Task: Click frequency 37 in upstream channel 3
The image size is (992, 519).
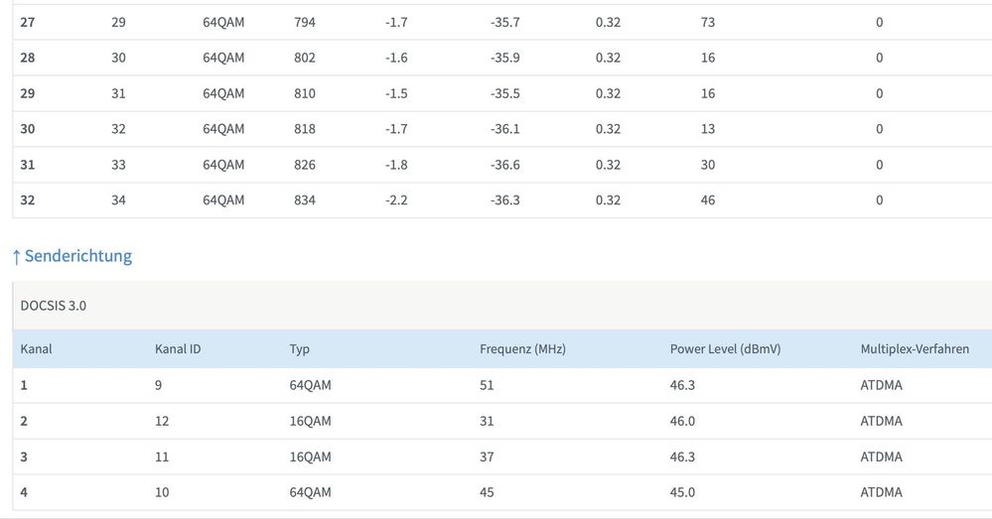Action: click(x=487, y=456)
